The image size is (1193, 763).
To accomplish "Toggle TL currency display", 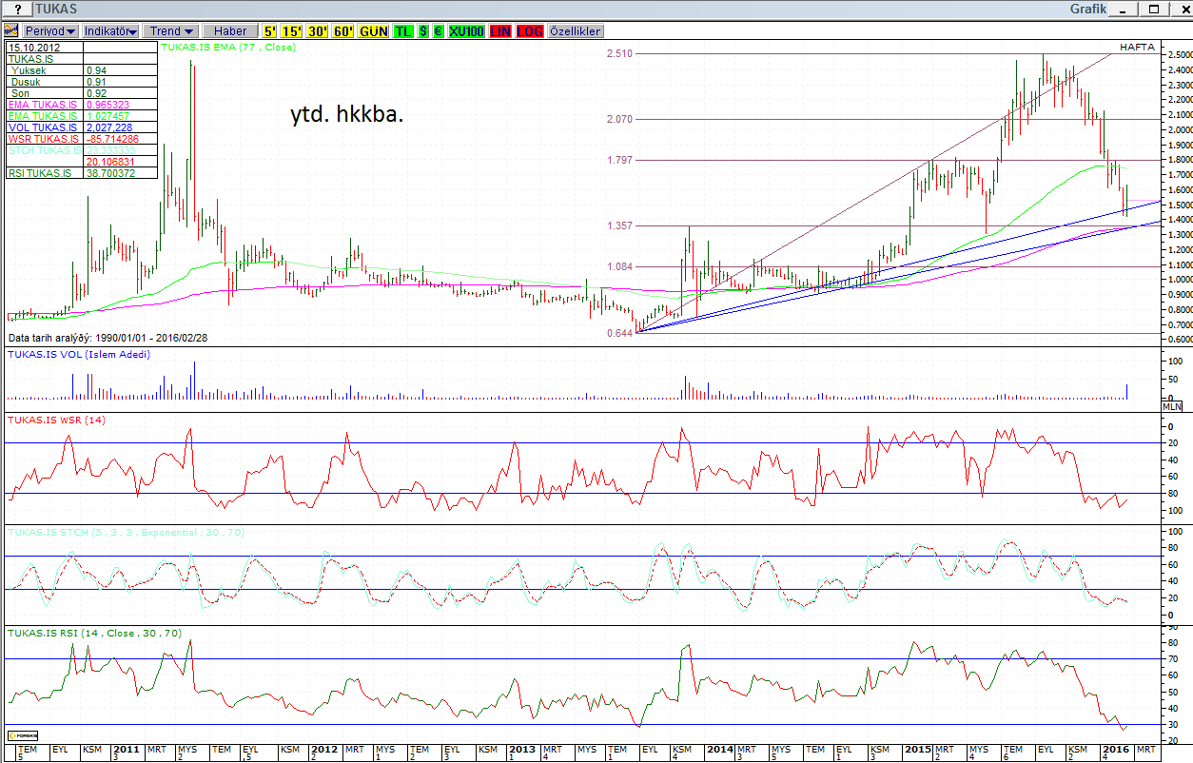I will (x=403, y=31).
